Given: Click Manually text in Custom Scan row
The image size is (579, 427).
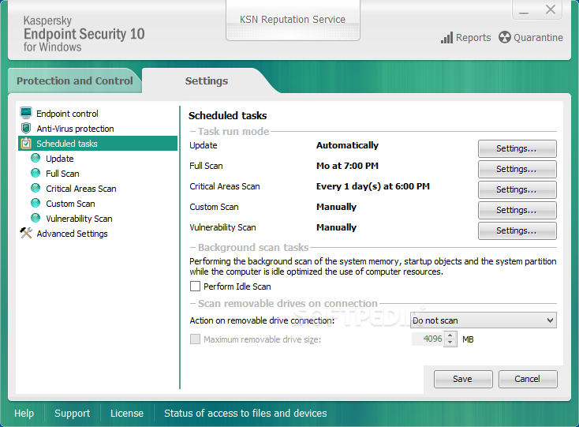Looking at the screenshot, I should (336, 207).
